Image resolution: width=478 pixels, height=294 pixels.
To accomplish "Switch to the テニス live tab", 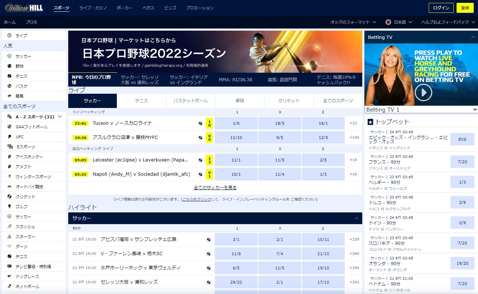I will coord(141,101).
